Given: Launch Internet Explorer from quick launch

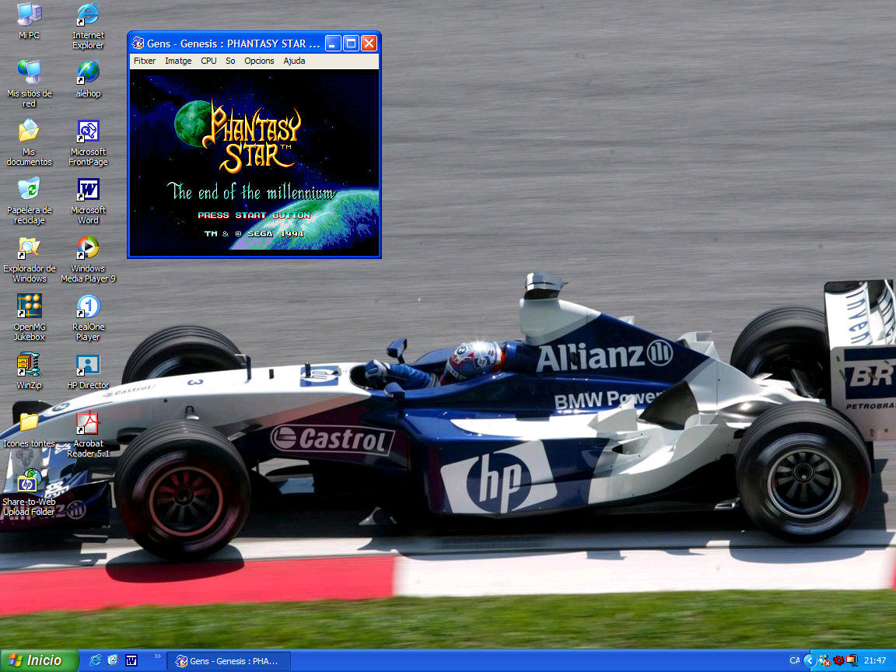Looking at the screenshot, I should coord(95,660).
